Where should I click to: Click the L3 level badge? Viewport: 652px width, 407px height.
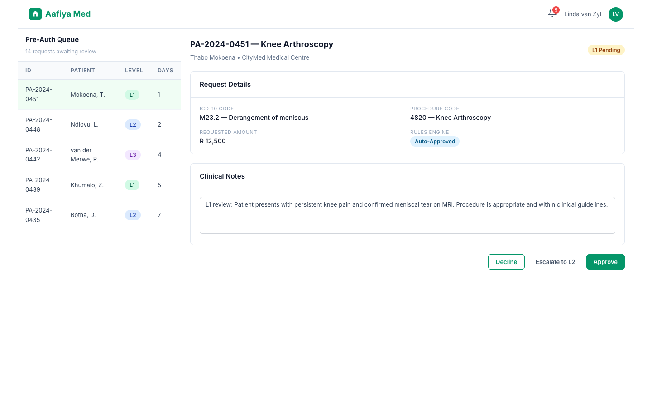(x=133, y=155)
